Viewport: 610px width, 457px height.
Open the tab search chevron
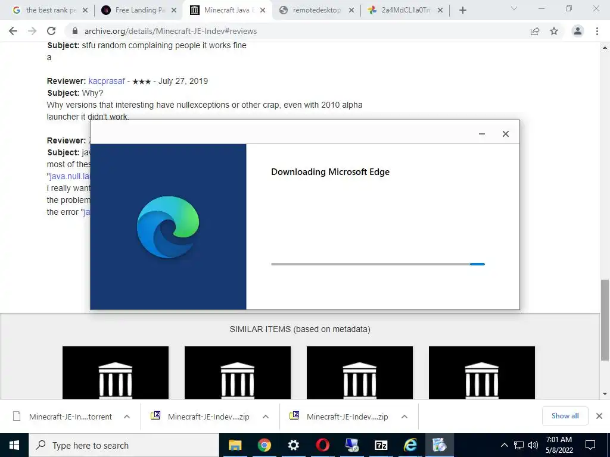coord(514,8)
